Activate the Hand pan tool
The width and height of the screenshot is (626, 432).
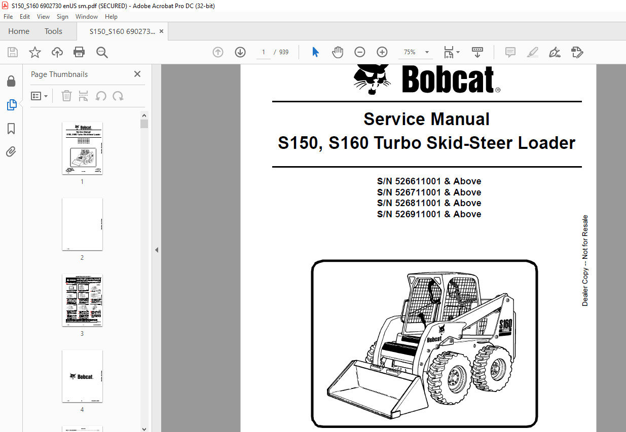pyautogui.click(x=338, y=52)
